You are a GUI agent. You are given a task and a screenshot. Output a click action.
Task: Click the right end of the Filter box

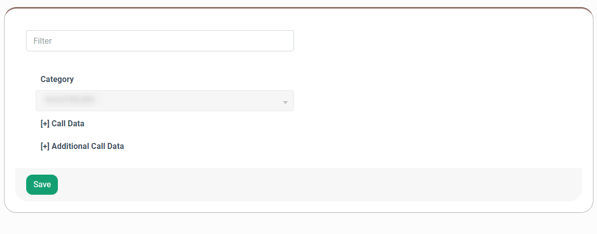[x=285, y=41]
